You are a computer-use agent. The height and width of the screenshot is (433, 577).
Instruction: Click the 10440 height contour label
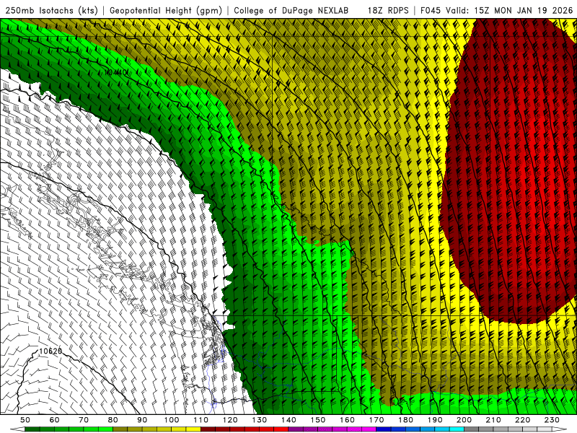click(x=116, y=73)
